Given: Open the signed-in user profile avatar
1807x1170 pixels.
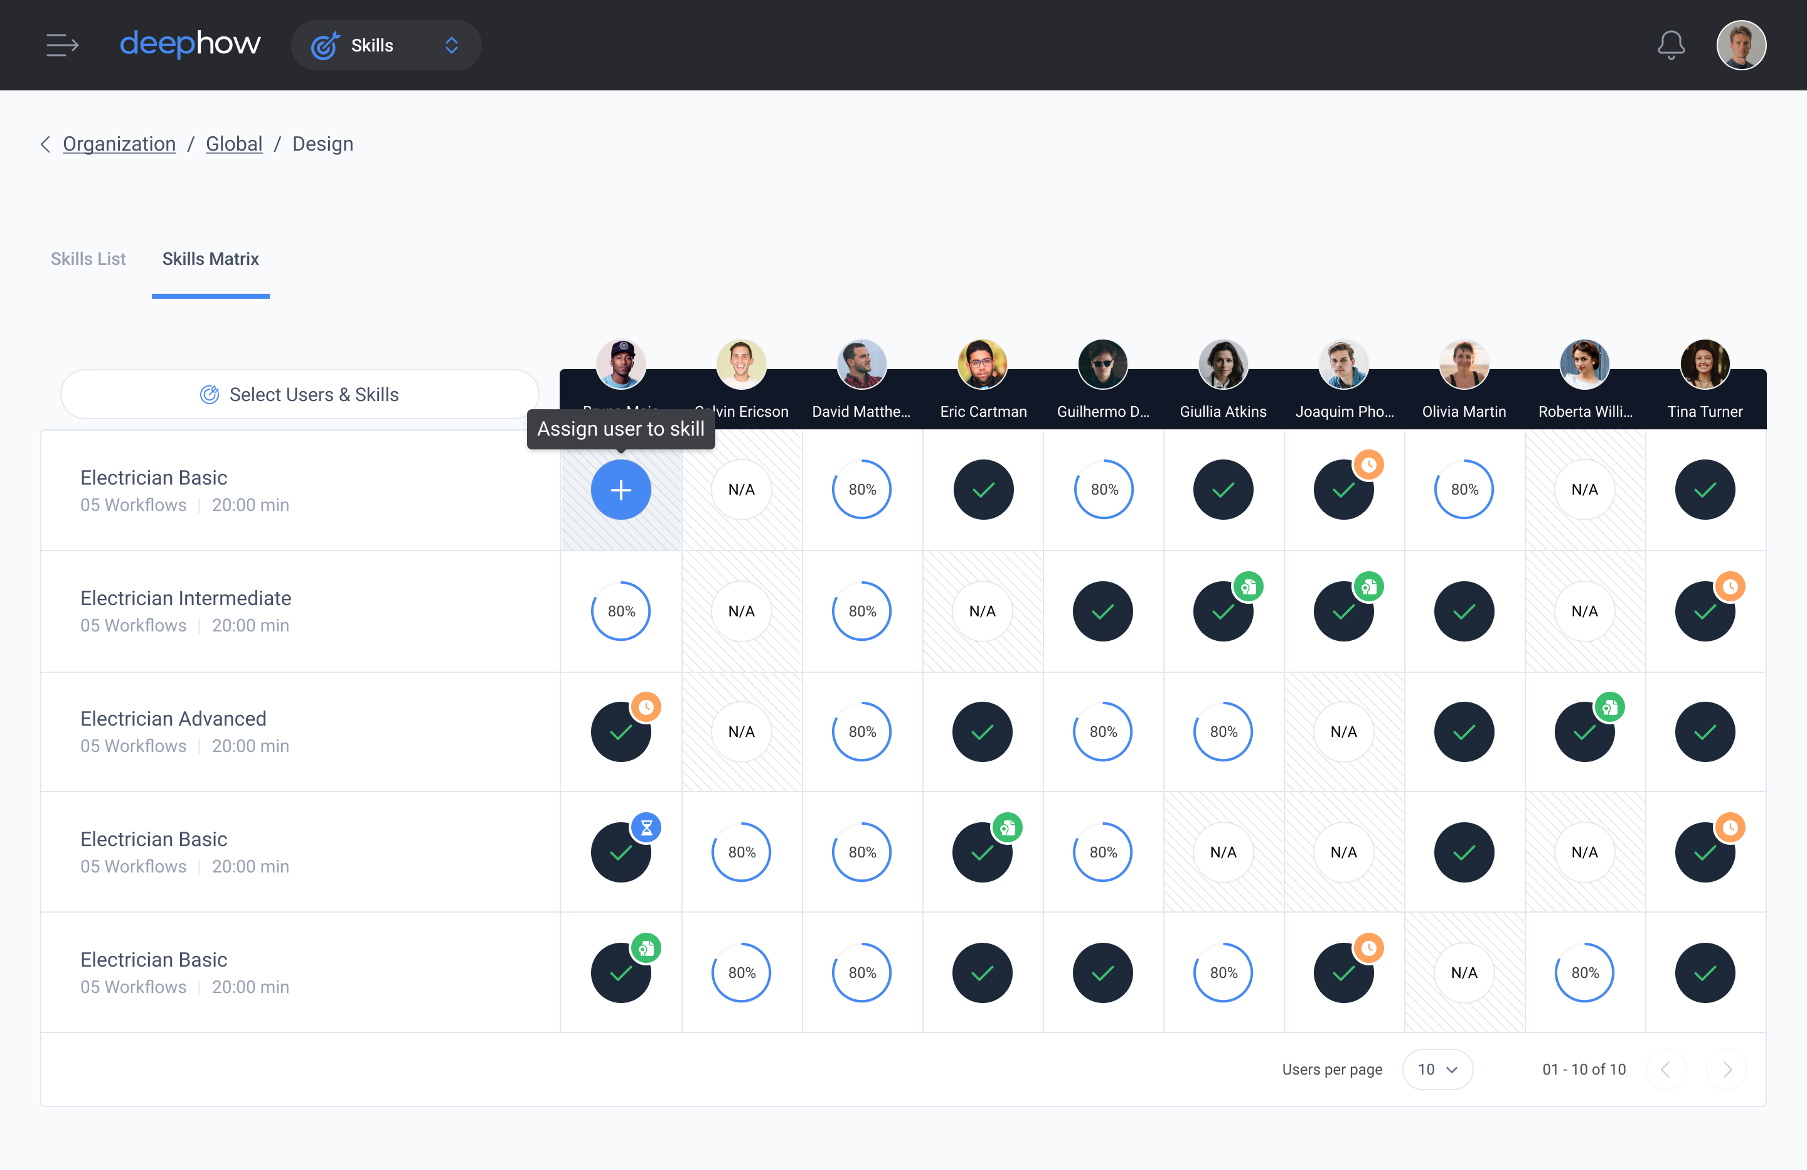Looking at the screenshot, I should tap(1740, 46).
